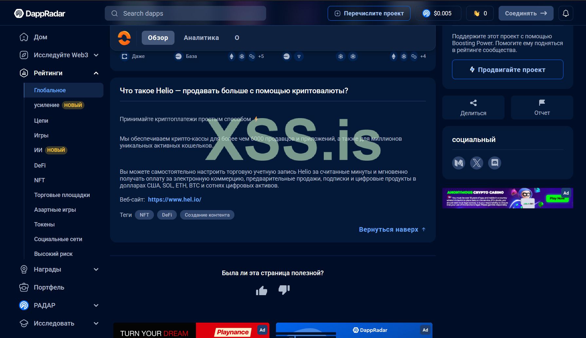Open Высокий риск rankings
This screenshot has width=586, height=338.
53,254
